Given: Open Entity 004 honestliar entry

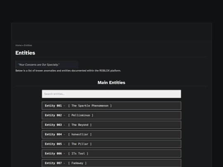Looking at the screenshot, I should (x=111, y=134).
